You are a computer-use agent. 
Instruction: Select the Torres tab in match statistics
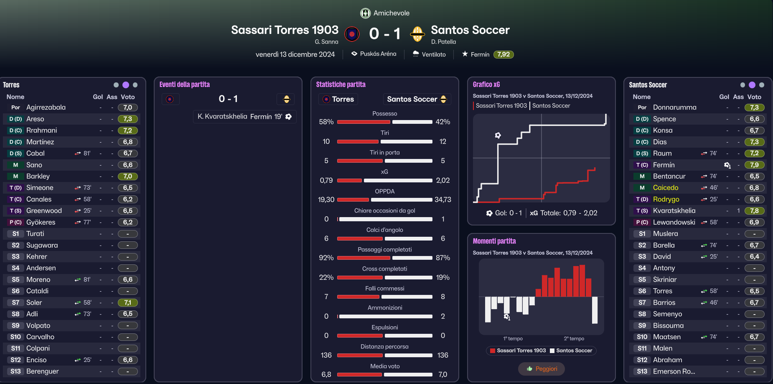[338, 99]
